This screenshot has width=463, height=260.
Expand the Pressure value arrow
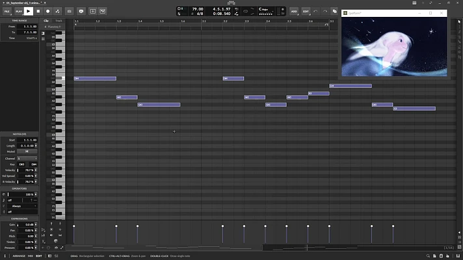tap(36, 248)
